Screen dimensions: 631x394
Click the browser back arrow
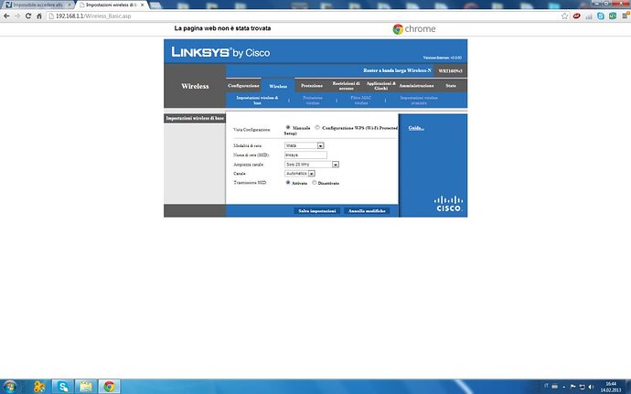(x=7, y=16)
